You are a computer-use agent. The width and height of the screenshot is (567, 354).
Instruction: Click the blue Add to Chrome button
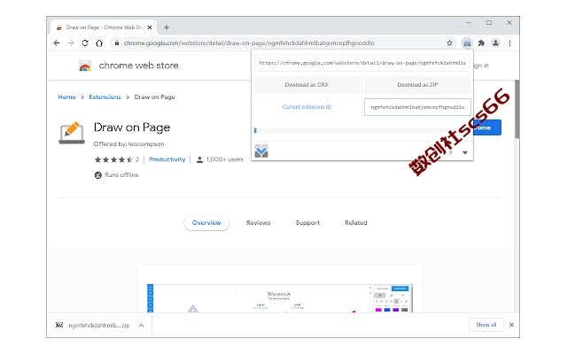coord(486,127)
